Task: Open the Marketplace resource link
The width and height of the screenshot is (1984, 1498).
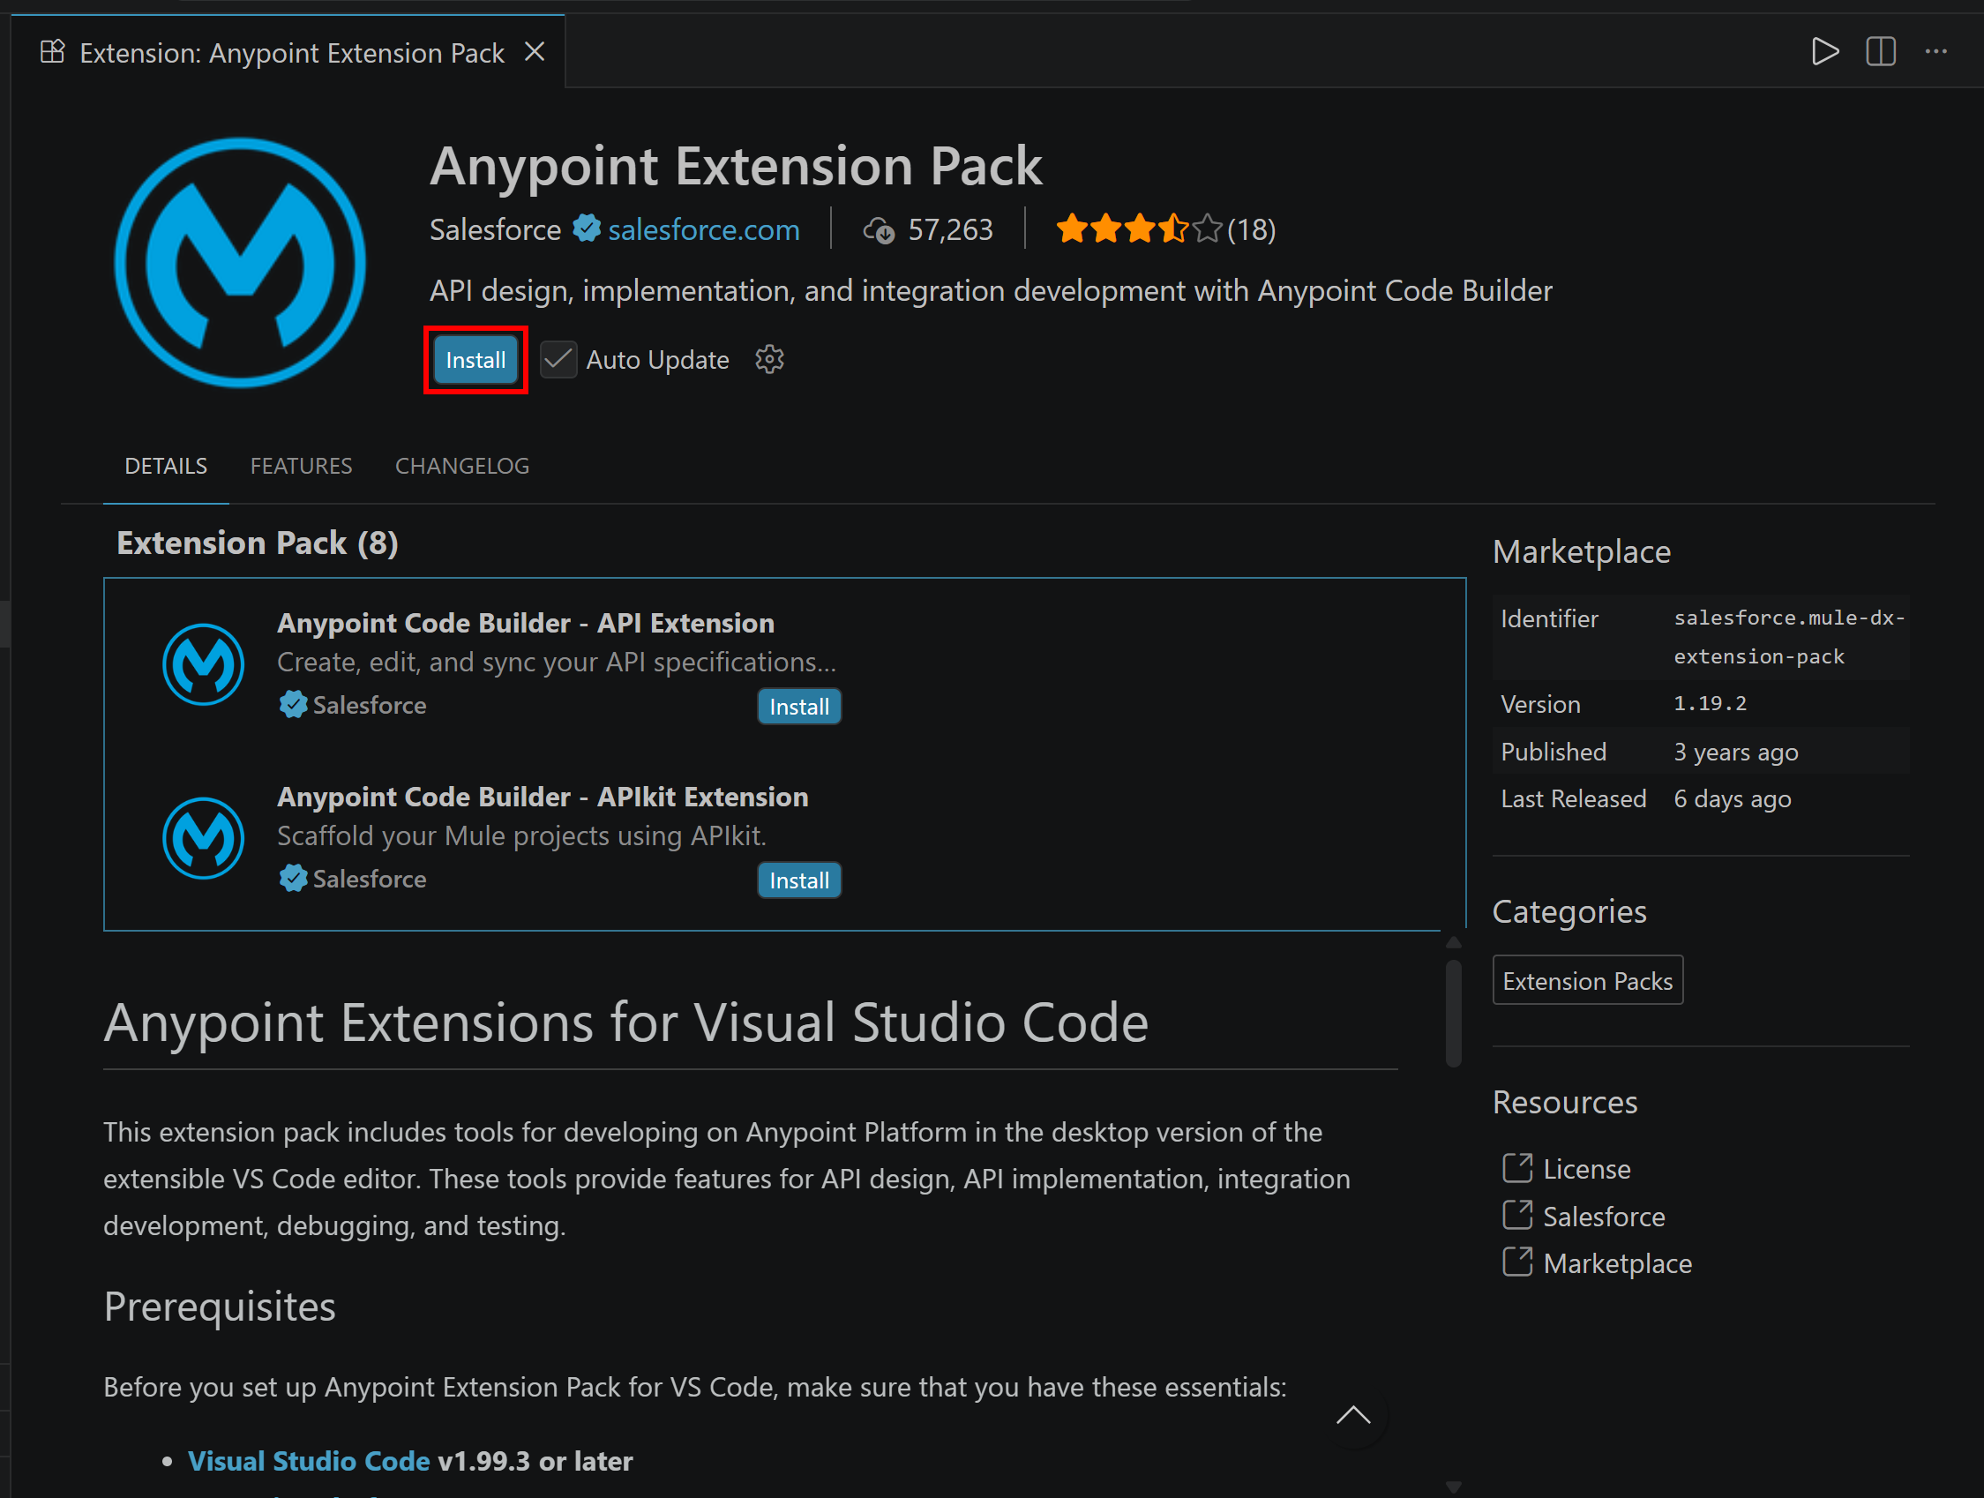Action: [x=1617, y=1265]
